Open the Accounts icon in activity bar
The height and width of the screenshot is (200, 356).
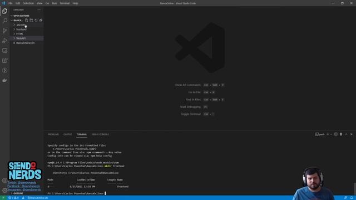tap(5, 181)
